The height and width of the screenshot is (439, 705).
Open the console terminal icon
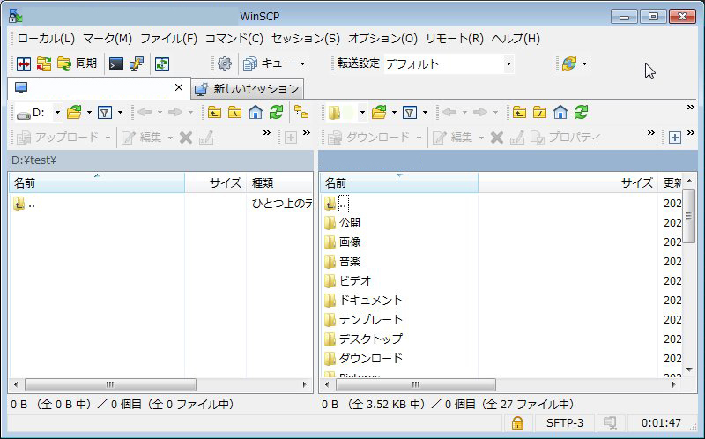click(x=116, y=63)
